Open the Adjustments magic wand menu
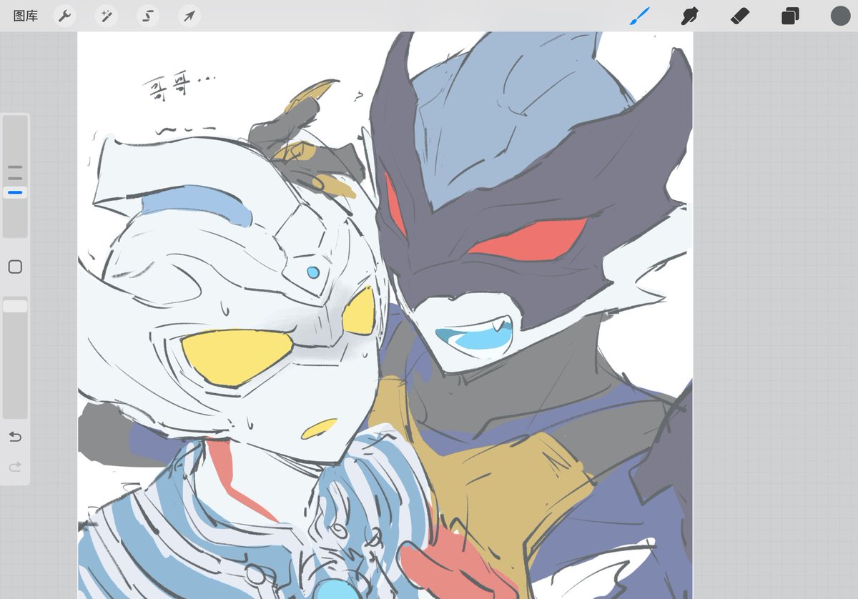The width and height of the screenshot is (858, 599). pos(107,16)
